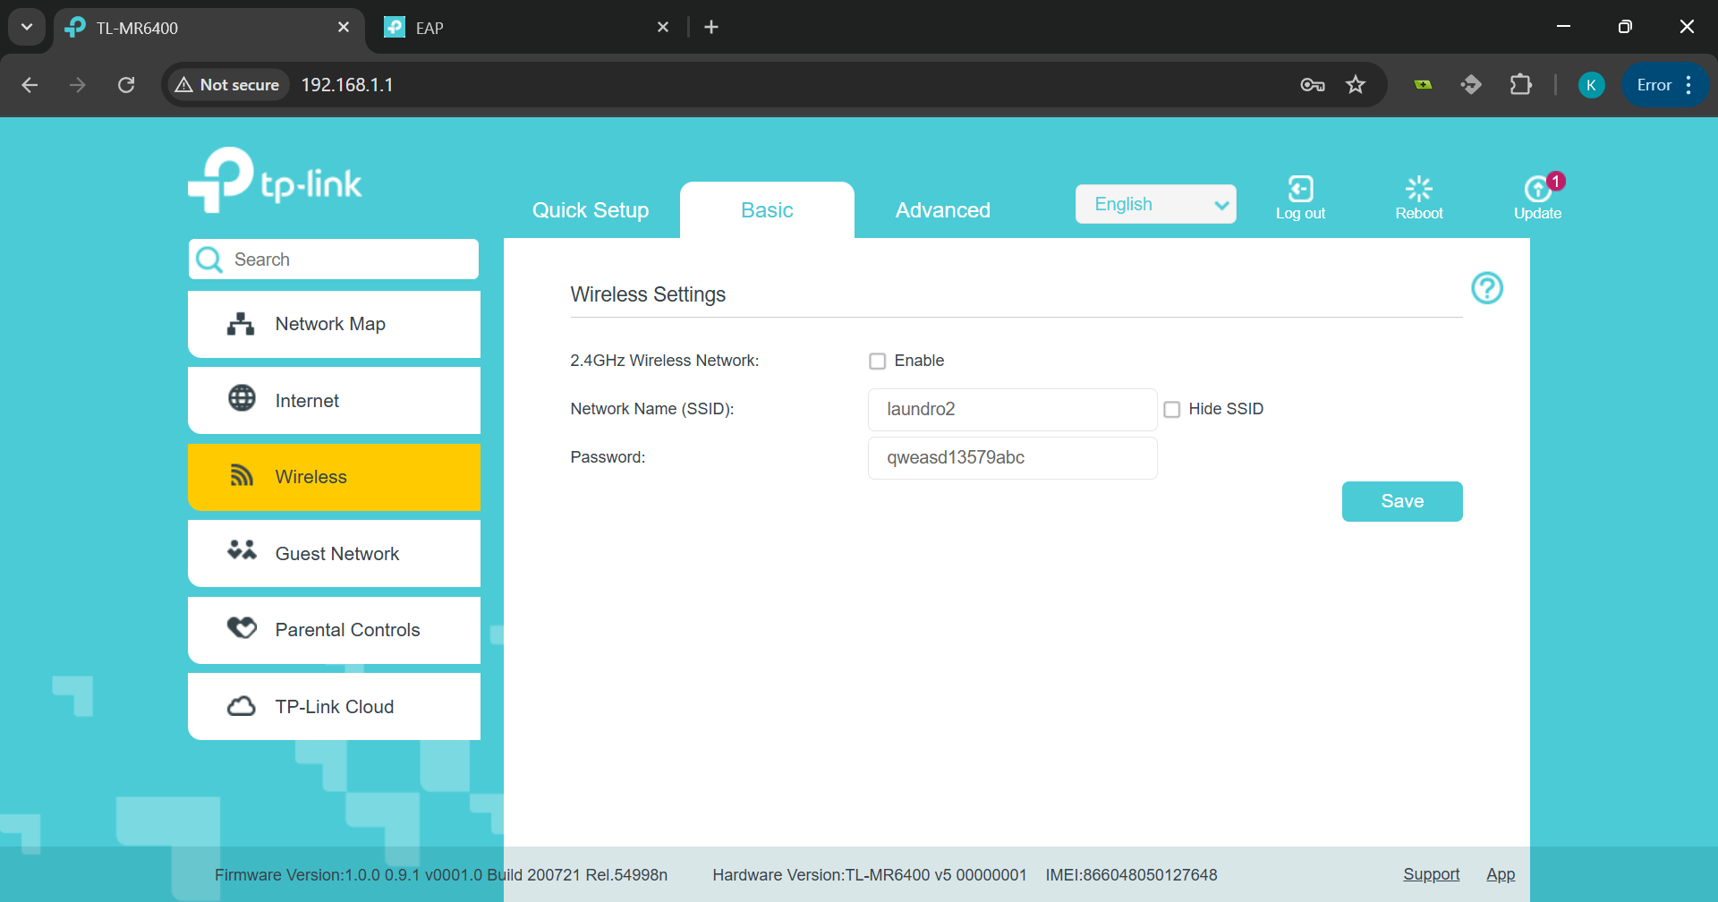Open the K profile avatar
This screenshot has height=902, width=1718.
coord(1591,85)
